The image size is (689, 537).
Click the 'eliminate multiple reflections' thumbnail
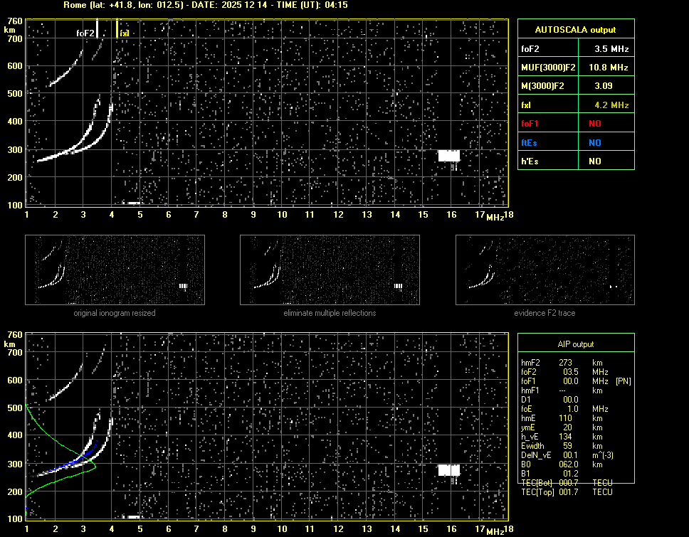[x=330, y=270]
